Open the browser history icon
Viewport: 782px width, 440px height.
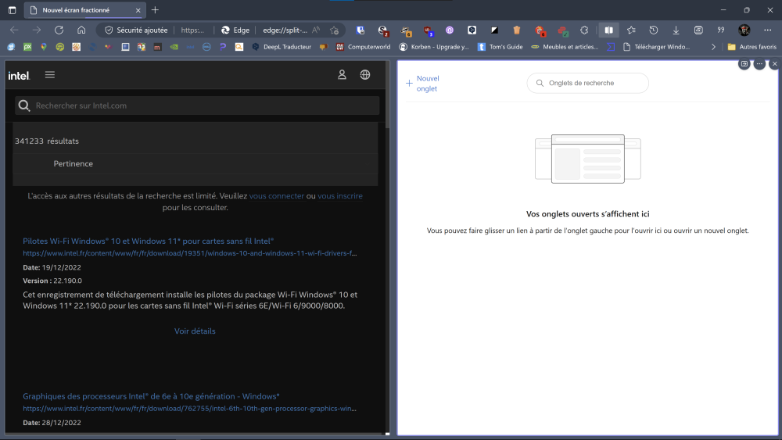(653, 30)
